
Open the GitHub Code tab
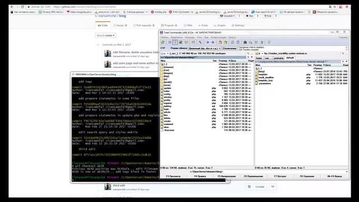pyautogui.click(x=103, y=25)
